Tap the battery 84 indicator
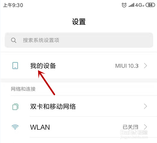Image resolution: width=157 pixels, height=143 pixels. (x=150, y=5)
